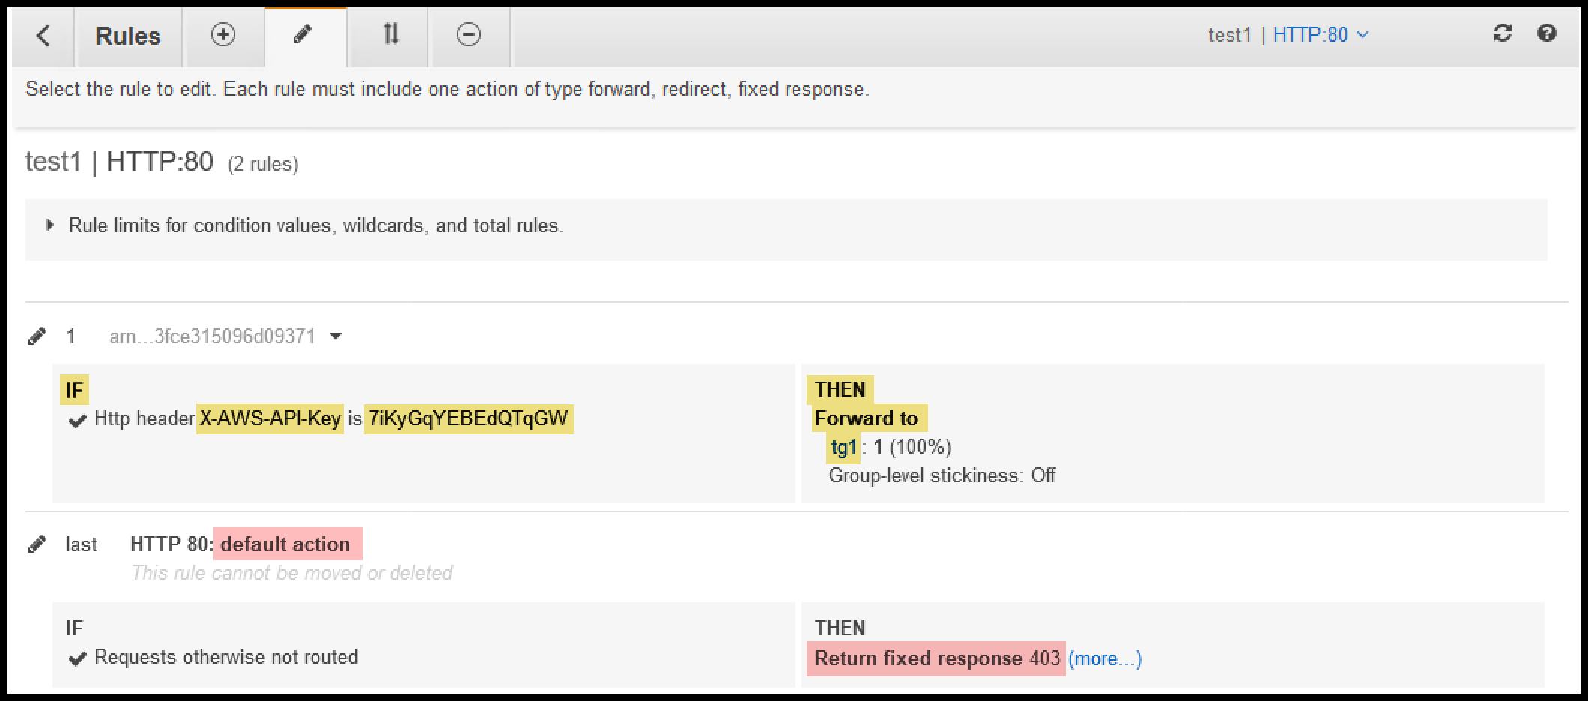Select the edit rules pencil tab
The width and height of the screenshot is (1588, 701).
pos(303,34)
